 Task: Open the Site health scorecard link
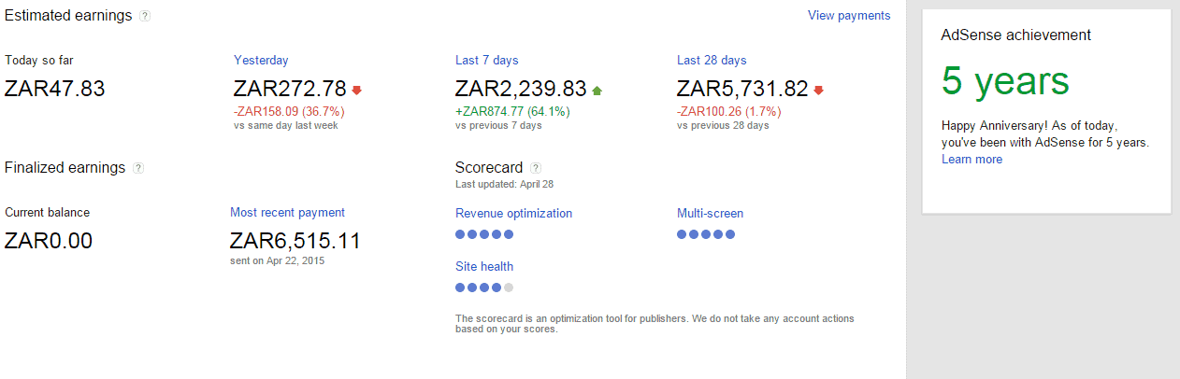tap(484, 266)
